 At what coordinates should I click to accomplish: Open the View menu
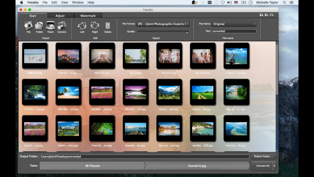point(65,3)
